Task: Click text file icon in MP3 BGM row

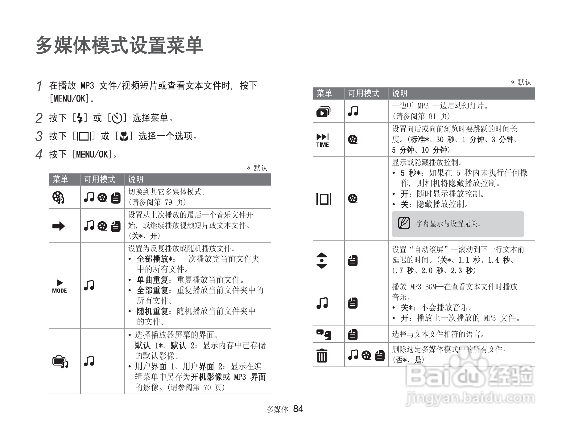Action: [353, 303]
